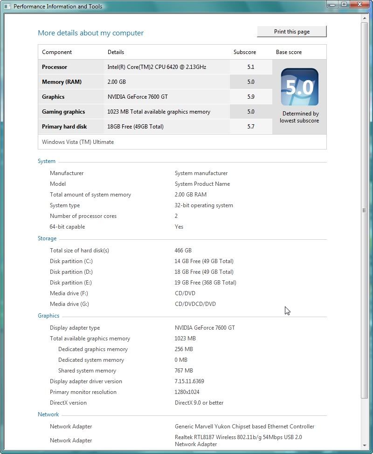Click the vertical scrollbar thumb
Screen dimensions: 373x454
pos(364,210)
